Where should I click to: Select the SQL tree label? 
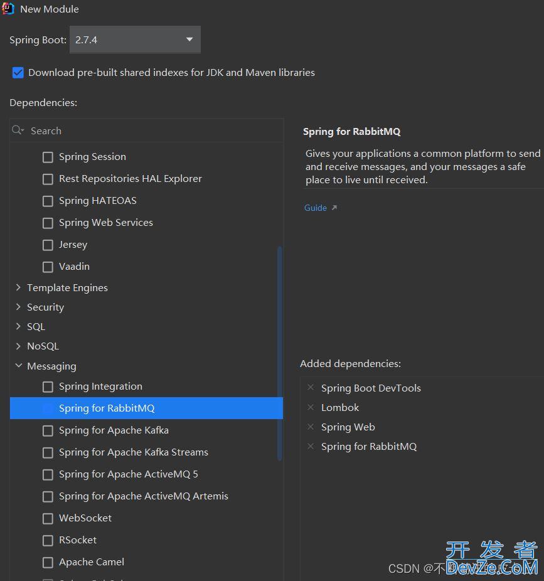36,327
